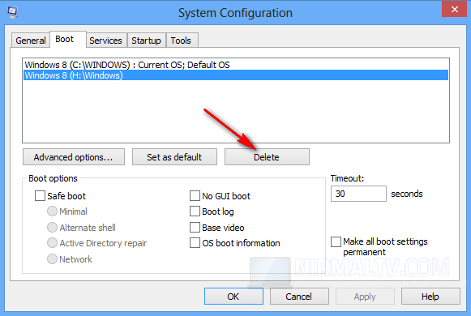Image resolution: width=471 pixels, height=316 pixels.
Task: Close the System Configuration window
Action: (454, 9)
